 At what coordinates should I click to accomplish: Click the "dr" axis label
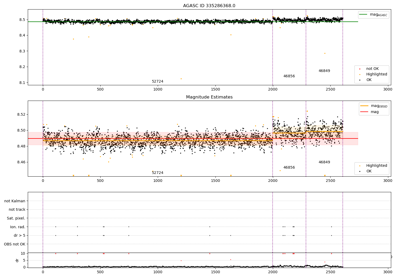(17, 260)
